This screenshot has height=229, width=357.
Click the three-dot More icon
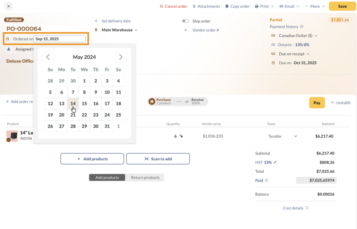coord(307,7)
